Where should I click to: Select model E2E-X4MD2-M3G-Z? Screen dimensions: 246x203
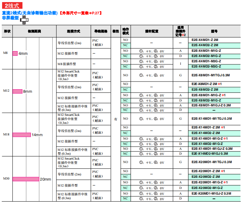point(206,66)
